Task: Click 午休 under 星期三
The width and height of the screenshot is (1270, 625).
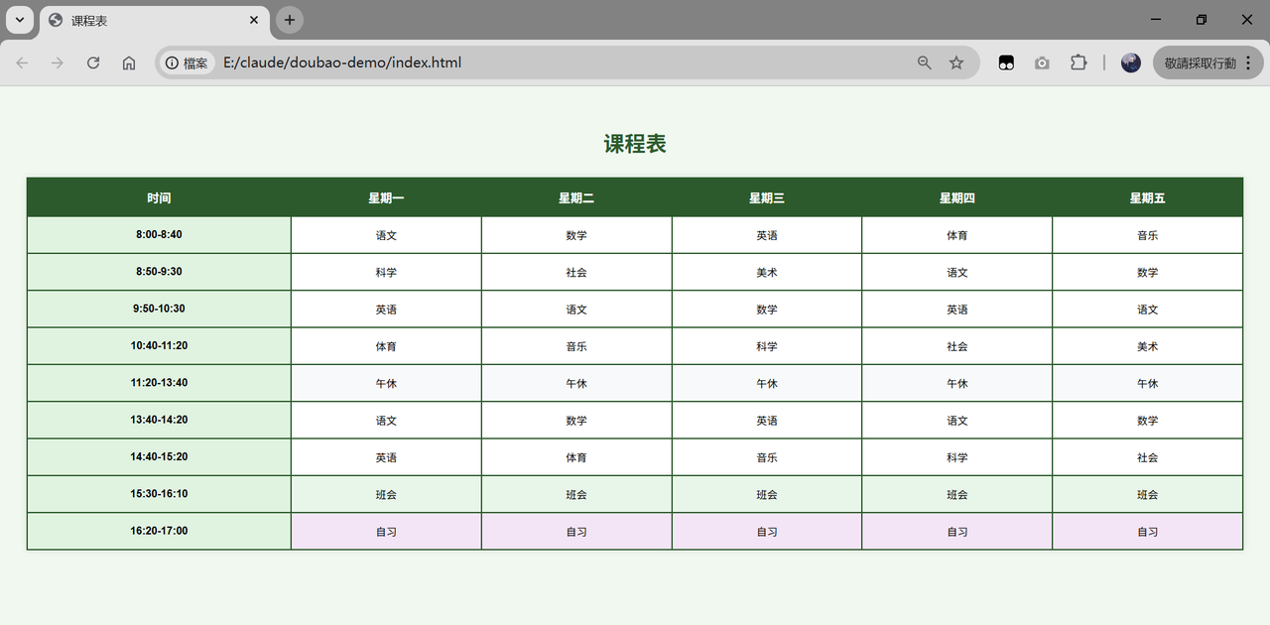Action: pos(767,384)
